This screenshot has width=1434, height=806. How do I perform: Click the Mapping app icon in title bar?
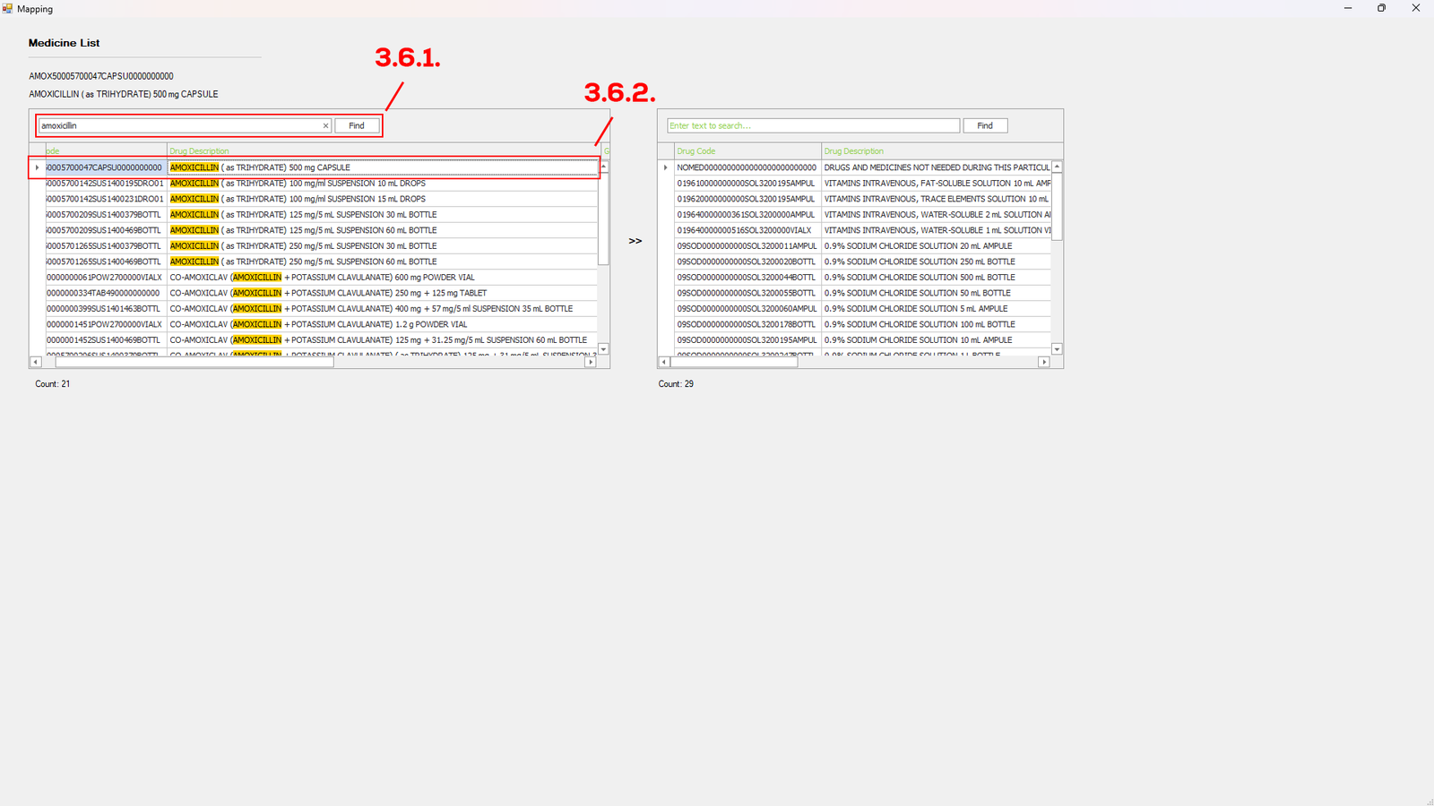[8, 9]
